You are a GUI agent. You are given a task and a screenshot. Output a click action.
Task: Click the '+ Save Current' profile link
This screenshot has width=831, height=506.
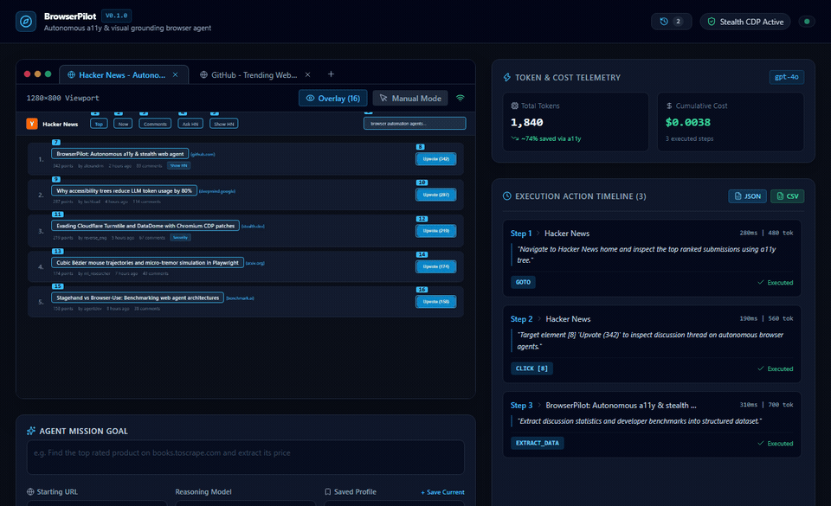point(442,492)
